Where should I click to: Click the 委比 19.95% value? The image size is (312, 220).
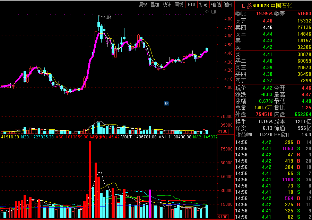click(265, 14)
